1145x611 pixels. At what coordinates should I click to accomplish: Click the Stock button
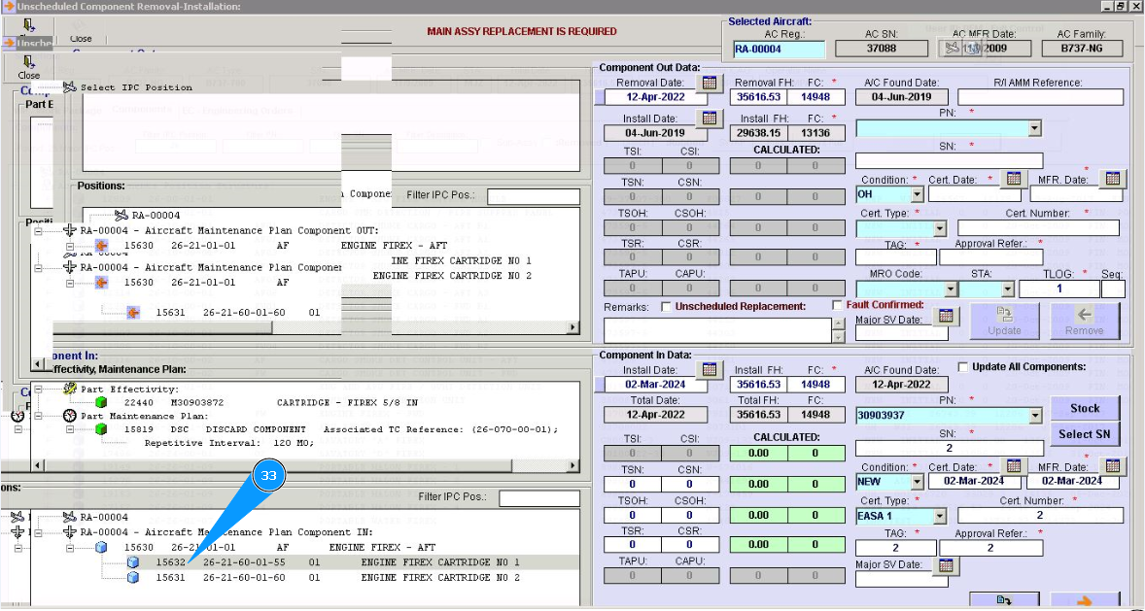click(1085, 408)
